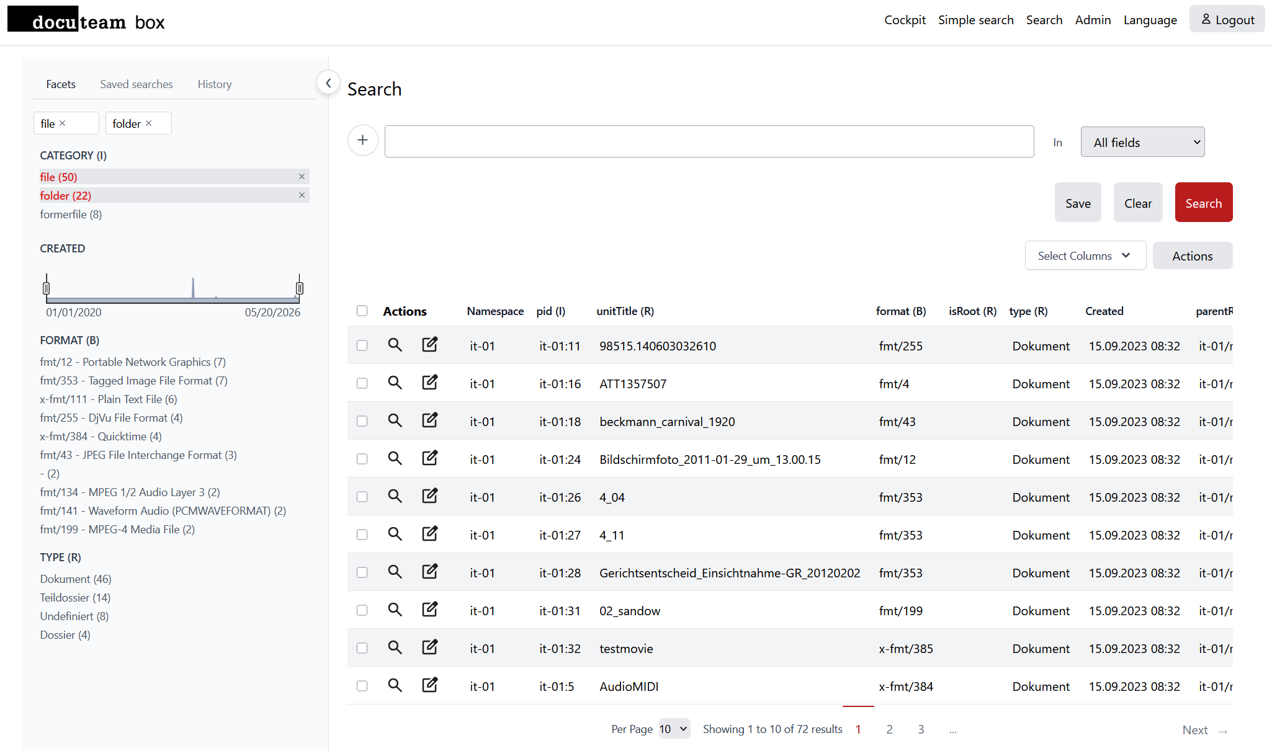Viewport: 1272px width, 751px height.
Task: Check the row it-01:28 checkbox
Action: click(x=362, y=572)
